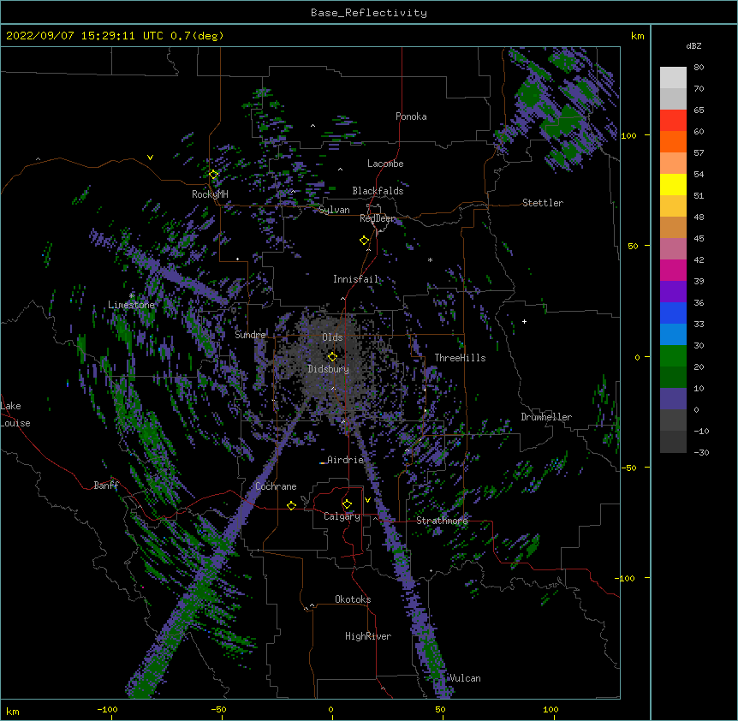The image size is (738, 721).
Task: Click the Base_Reflectivity title text
Action: pos(368,13)
